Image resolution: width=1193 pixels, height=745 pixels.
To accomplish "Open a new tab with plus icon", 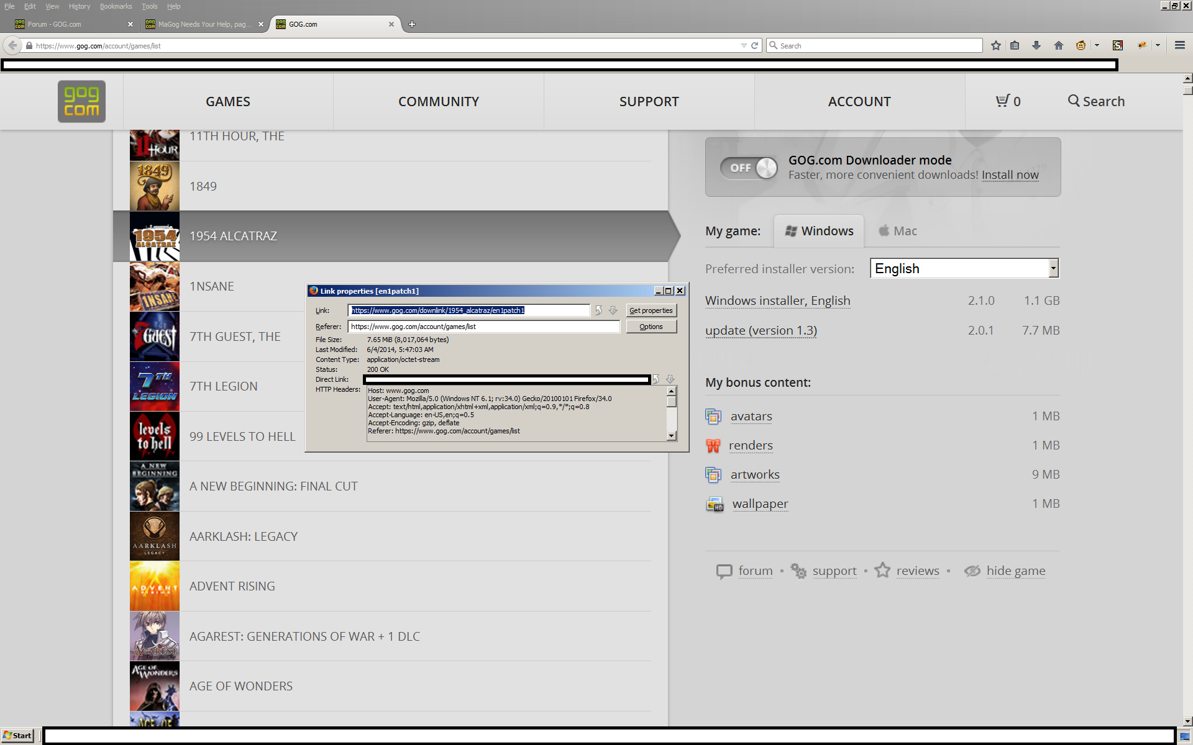I will point(411,24).
